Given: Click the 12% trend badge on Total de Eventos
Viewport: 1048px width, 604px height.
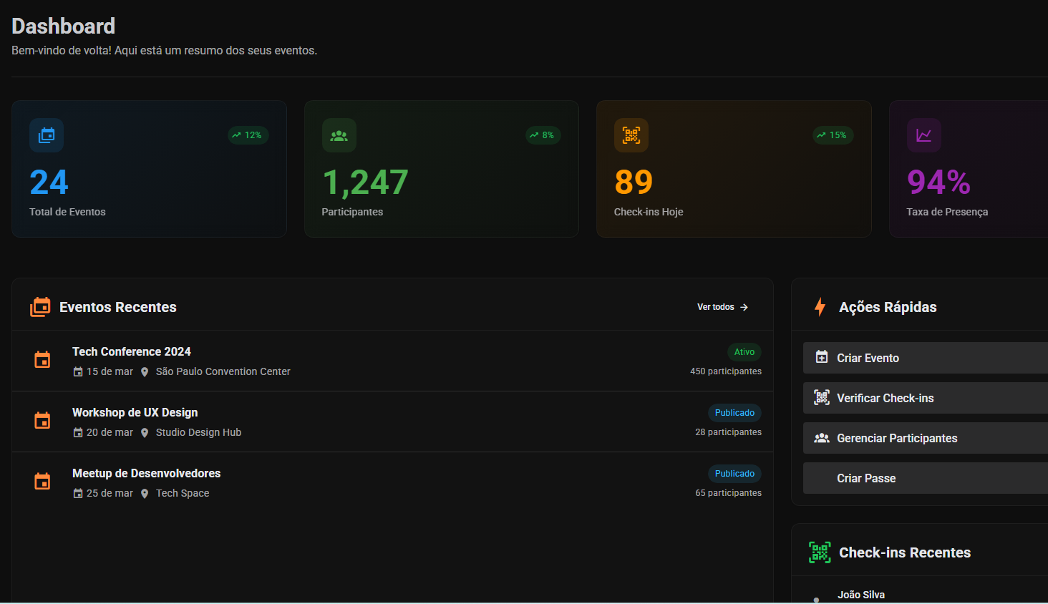Looking at the screenshot, I should coord(248,135).
